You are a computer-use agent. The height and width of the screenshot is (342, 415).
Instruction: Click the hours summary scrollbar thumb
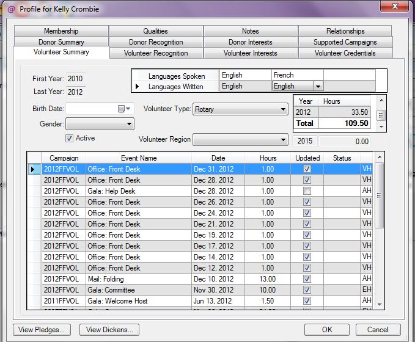click(381, 115)
